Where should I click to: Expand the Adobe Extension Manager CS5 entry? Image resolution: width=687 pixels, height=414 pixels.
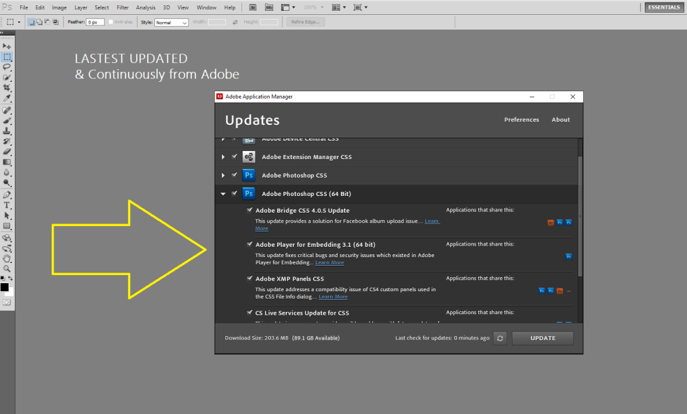pyautogui.click(x=223, y=157)
